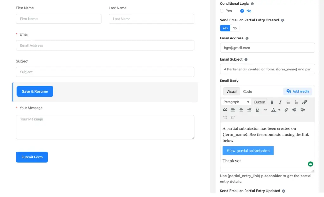The width and height of the screenshot is (324, 197).
Task: Apply strikethrough to the email body text
Action: click(x=265, y=110)
